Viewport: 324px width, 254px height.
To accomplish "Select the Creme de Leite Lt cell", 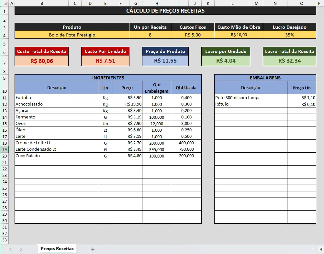I will pyautogui.click(x=57, y=143).
